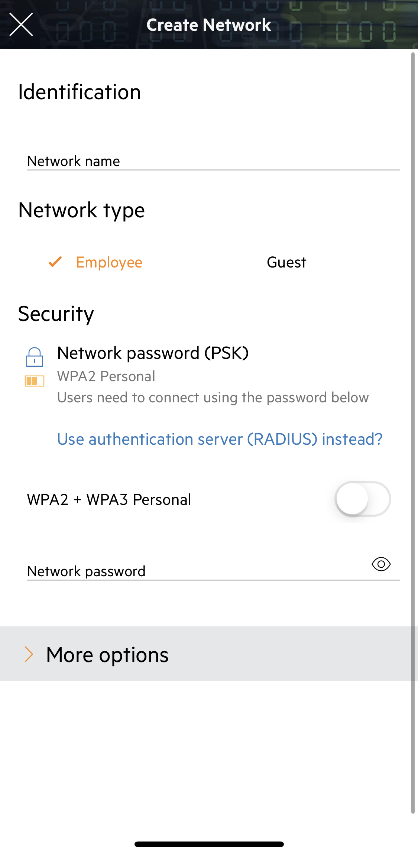
Task: Close the Create Network screen
Action: [21, 25]
